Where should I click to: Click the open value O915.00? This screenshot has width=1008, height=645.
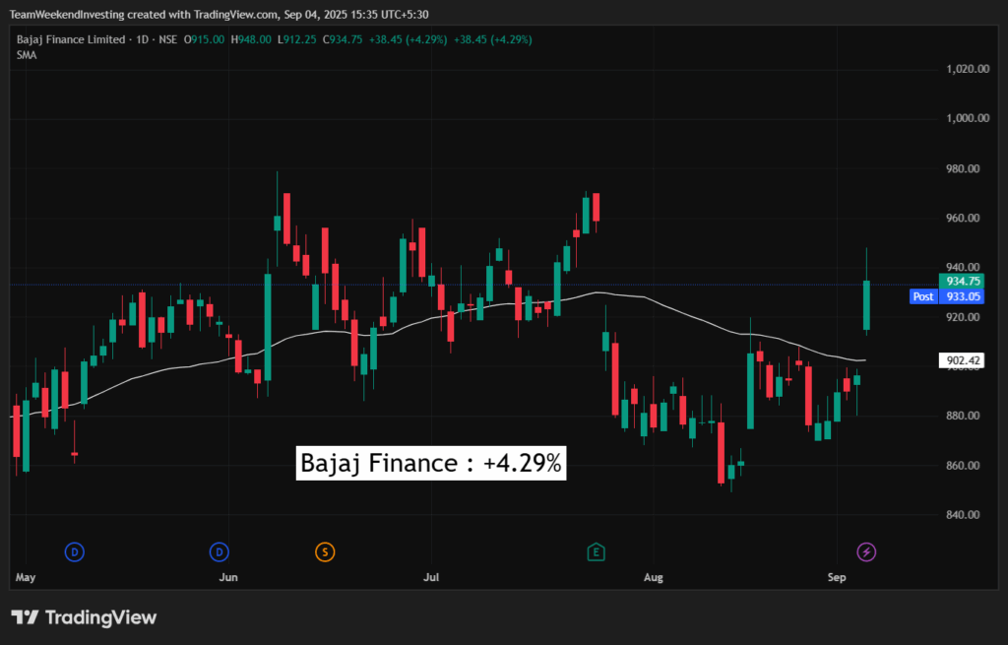point(205,39)
